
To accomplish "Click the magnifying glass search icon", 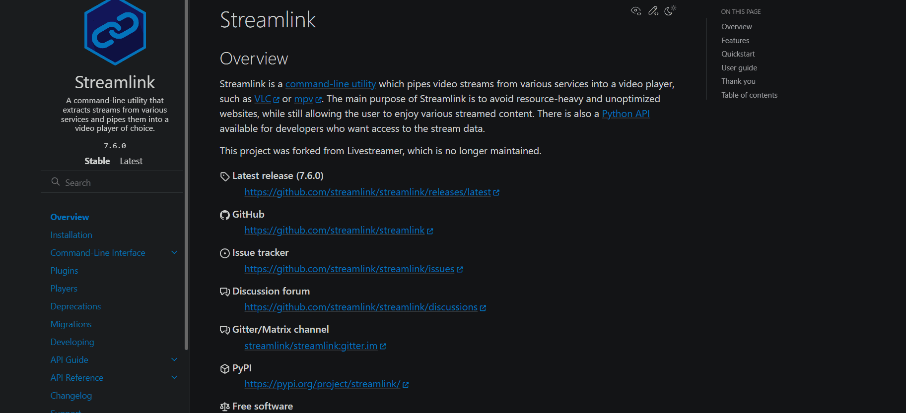I will (56, 182).
